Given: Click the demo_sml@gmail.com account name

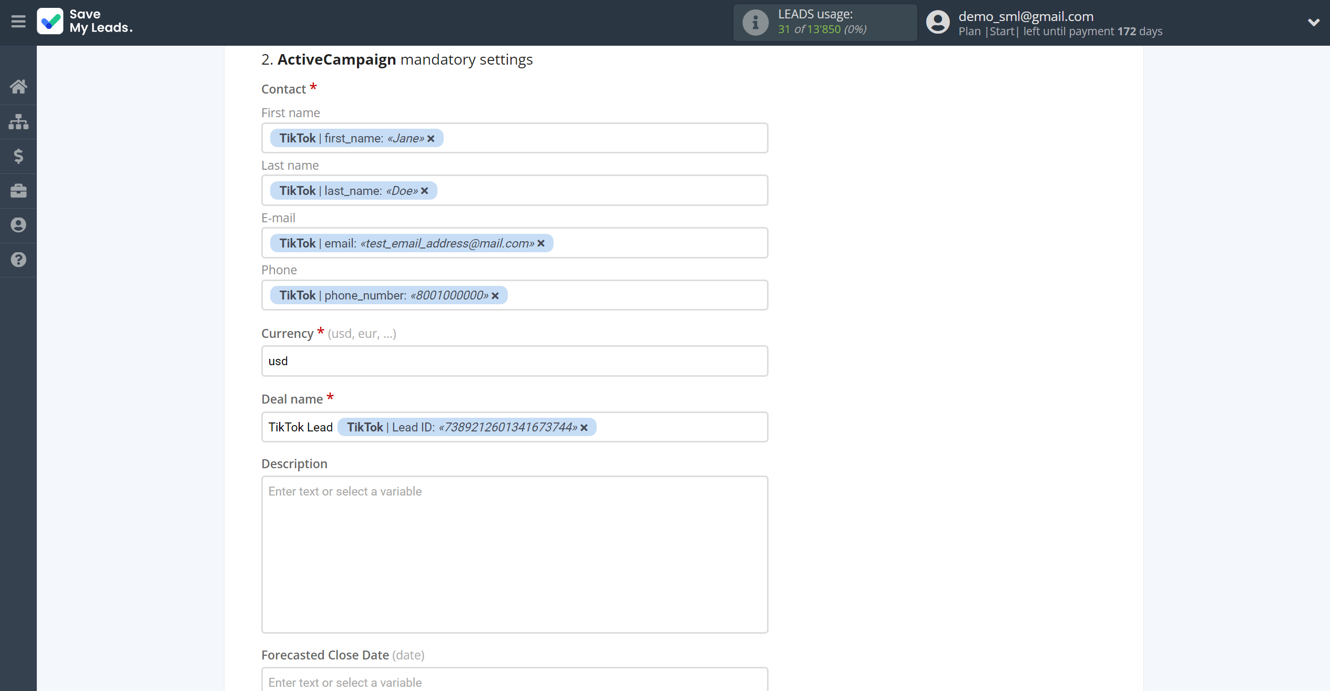Looking at the screenshot, I should coord(1026,16).
